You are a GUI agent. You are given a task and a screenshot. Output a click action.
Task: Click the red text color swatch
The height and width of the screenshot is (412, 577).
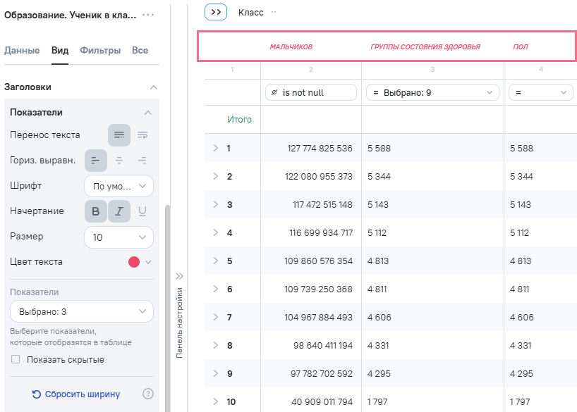pos(134,262)
